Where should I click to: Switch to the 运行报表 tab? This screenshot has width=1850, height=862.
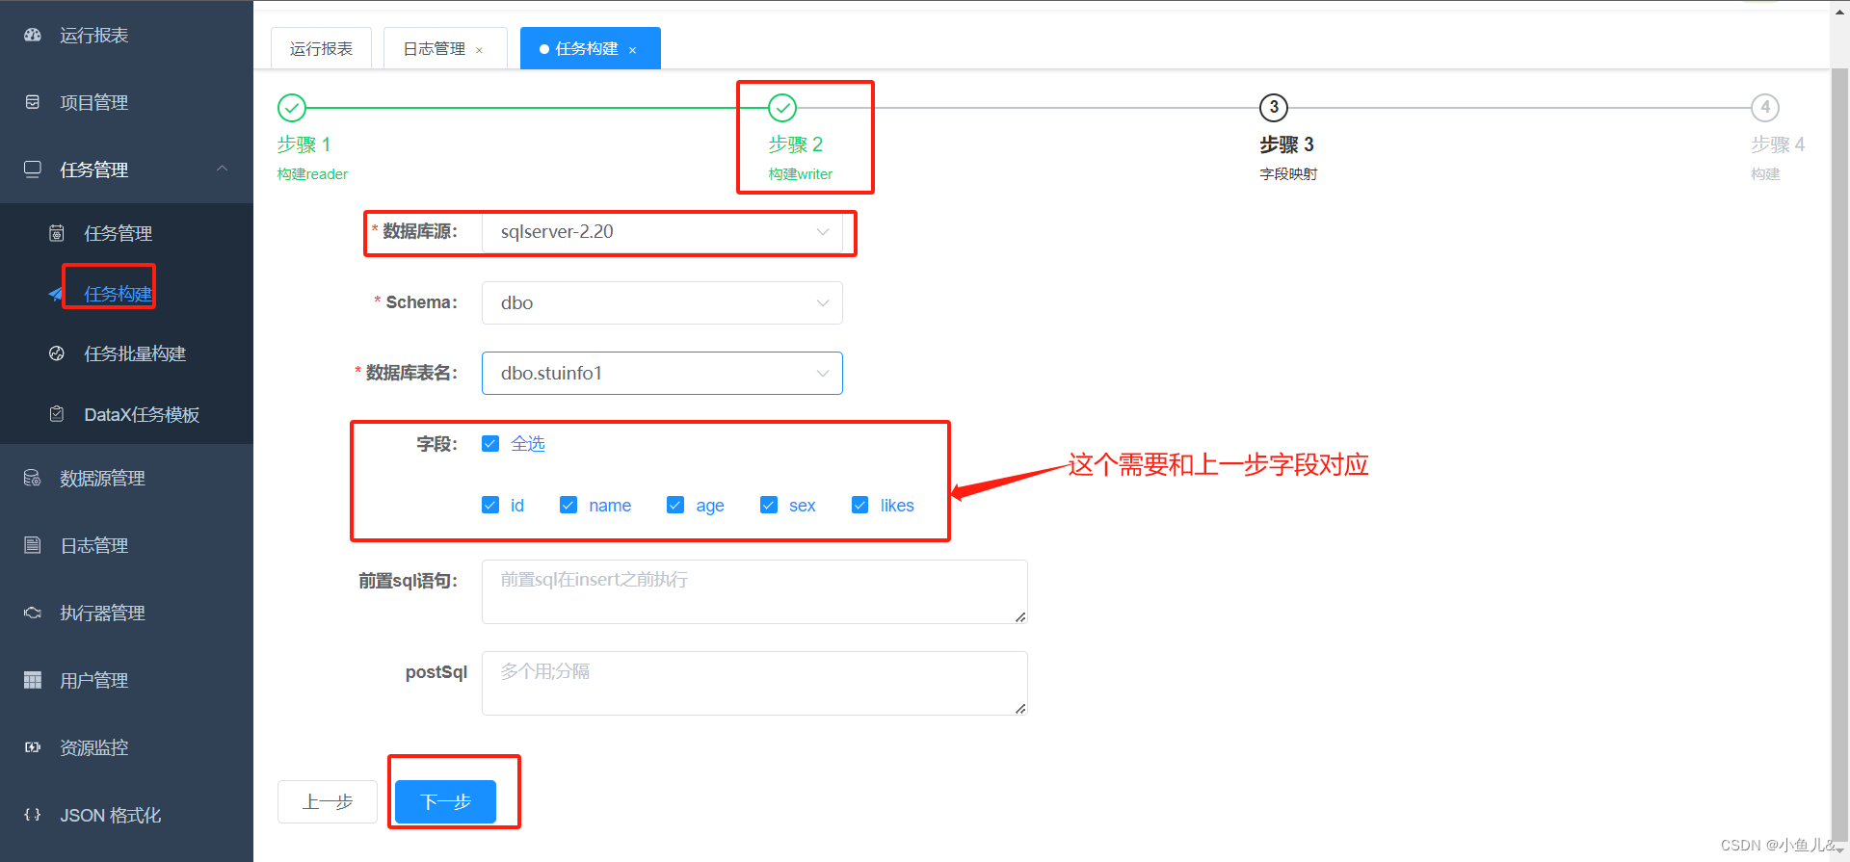[x=321, y=48]
